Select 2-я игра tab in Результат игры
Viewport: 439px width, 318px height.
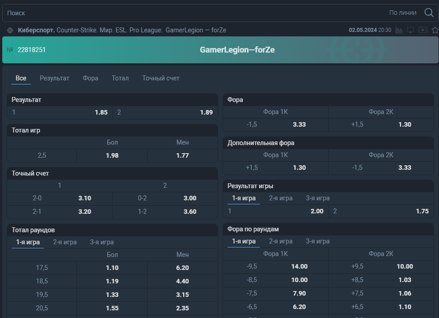(x=281, y=198)
